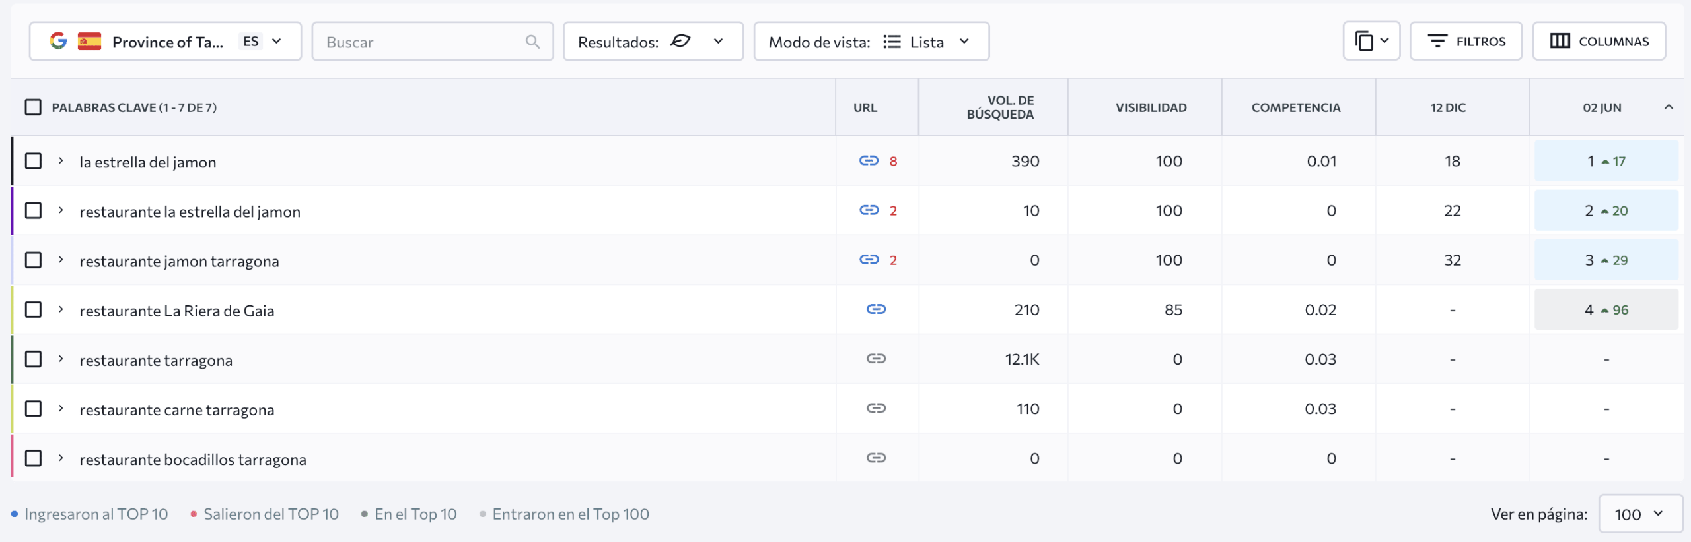Open the copy options button
1691x542 pixels.
(1371, 41)
